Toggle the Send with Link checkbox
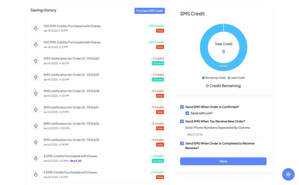The image size is (299, 185). pyautogui.click(x=187, y=113)
